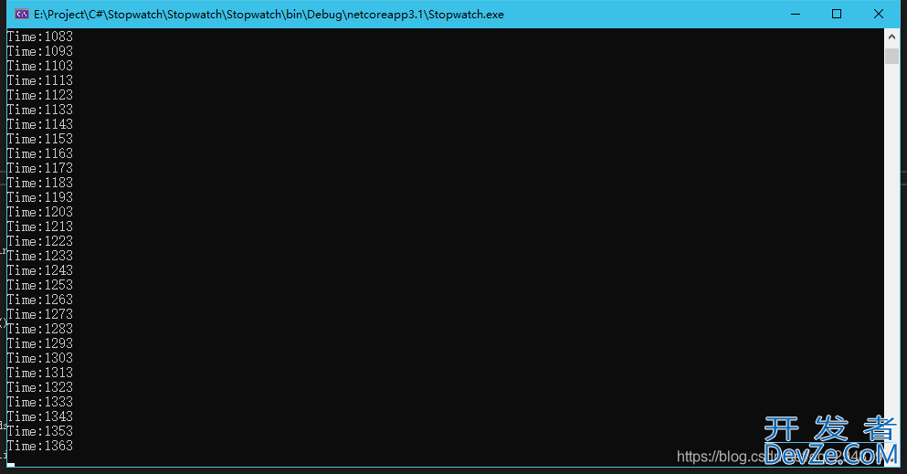Image resolution: width=907 pixels, height=474 pixels.
Task: Click the vertical scrollbar thumb
Action: [x=891, y=56]
